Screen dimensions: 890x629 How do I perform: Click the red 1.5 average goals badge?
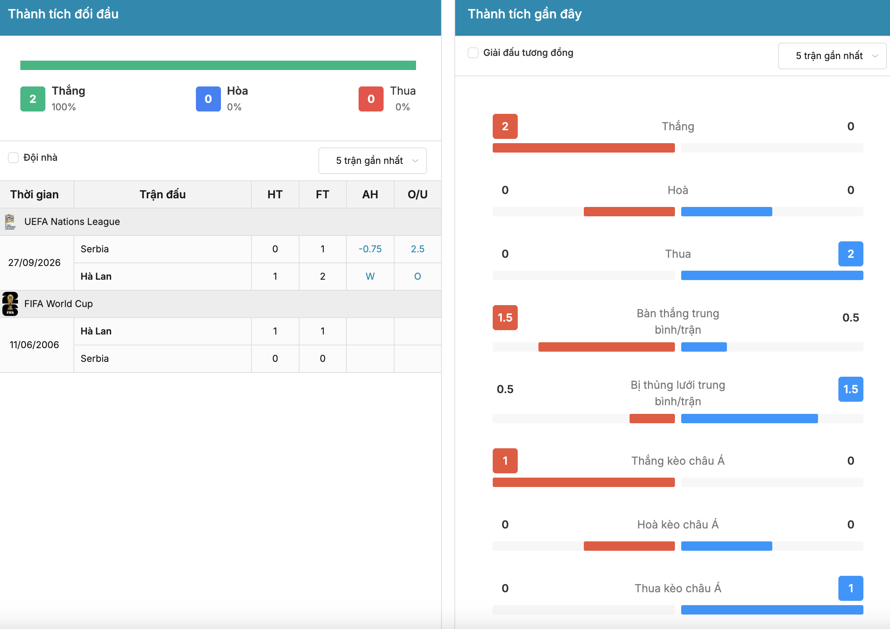505,318
